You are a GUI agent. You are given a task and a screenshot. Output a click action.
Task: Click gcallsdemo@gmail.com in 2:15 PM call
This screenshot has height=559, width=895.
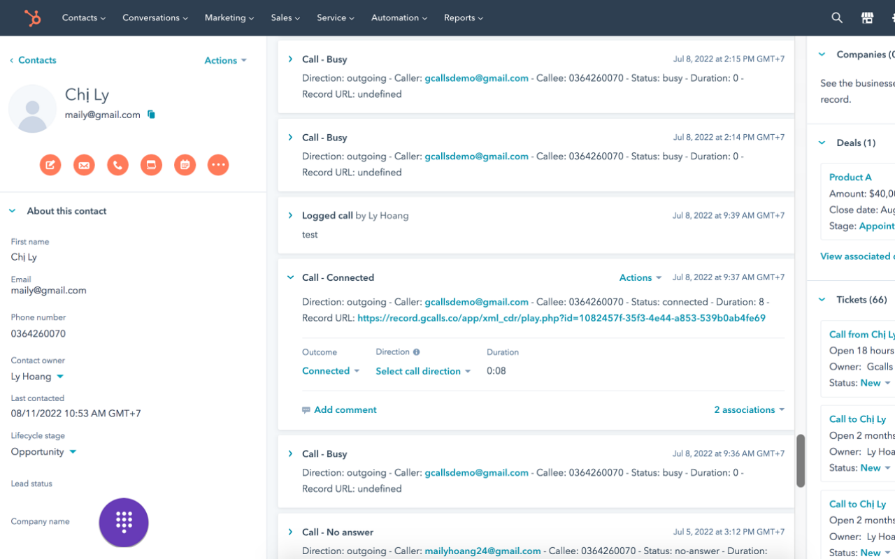pyautogui.click(x=476, y=78)
